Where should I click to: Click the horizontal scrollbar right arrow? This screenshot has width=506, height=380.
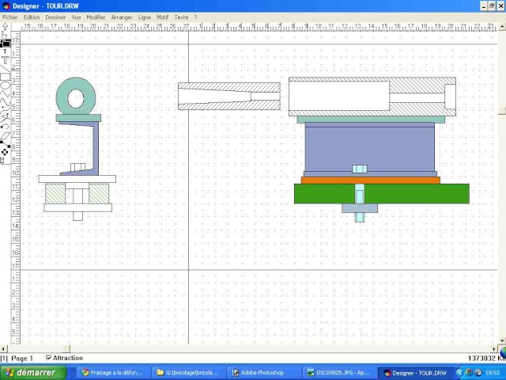[x=494, y=348]
